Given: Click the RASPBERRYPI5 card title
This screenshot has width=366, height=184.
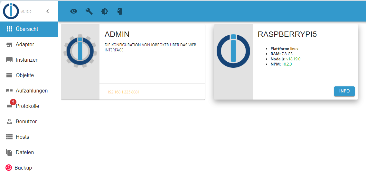Looking at the screenshot, I should coord(287,34).
